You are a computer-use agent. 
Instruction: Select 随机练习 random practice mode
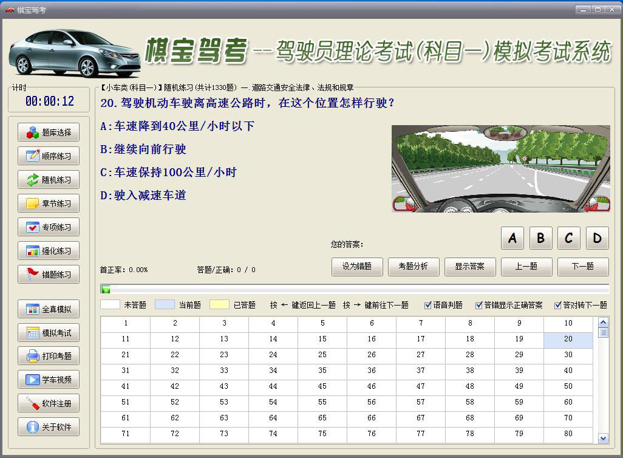[49, 180]
